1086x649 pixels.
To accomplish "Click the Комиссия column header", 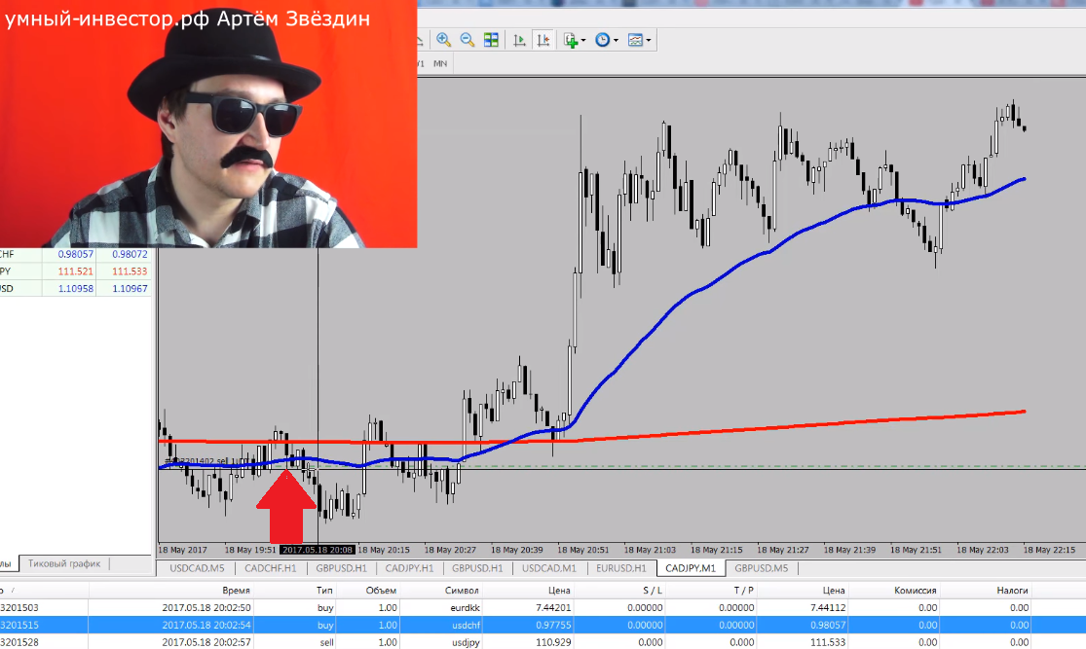I will coord(915,591).
